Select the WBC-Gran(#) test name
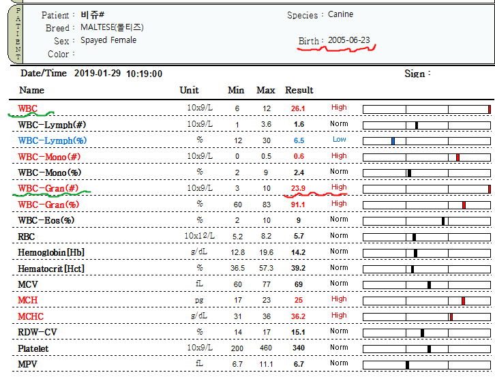 pyautogui.click(x=48, y=188)
